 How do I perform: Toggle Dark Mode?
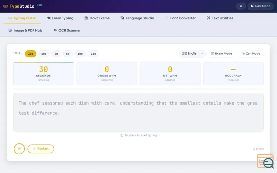coord(260,6)
